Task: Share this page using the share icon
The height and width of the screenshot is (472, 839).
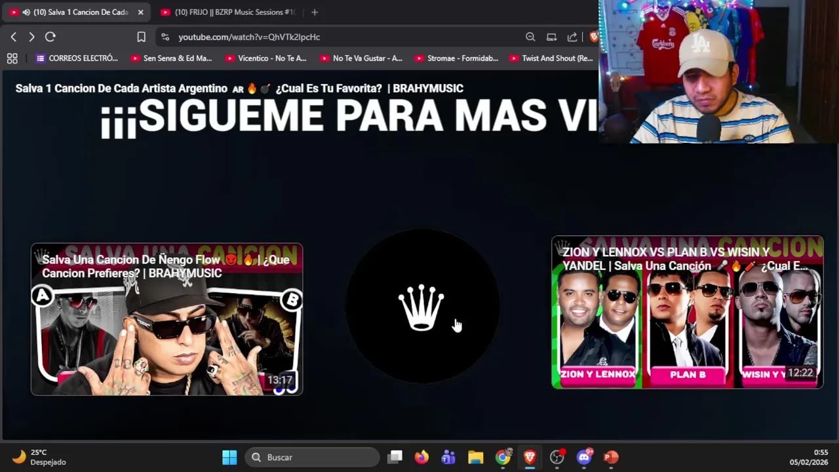Action: [572, 37]
